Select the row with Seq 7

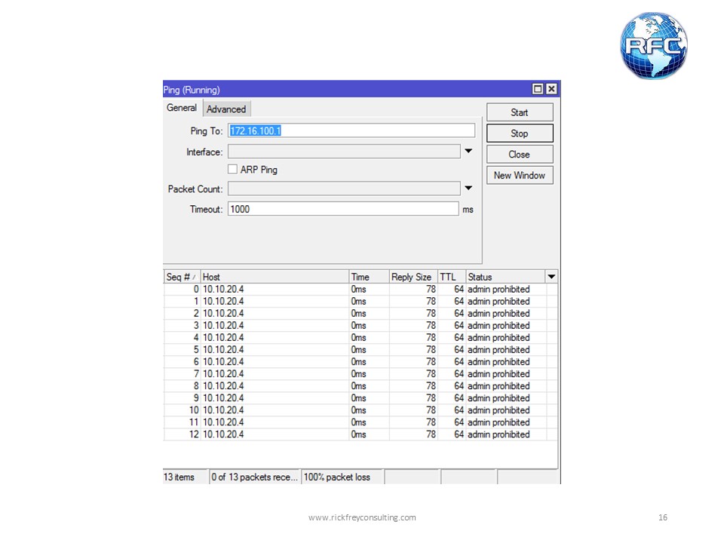click(360, 373)
